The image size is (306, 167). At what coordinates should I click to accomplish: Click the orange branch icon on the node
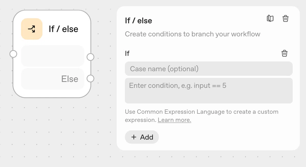tap(32, 29)
